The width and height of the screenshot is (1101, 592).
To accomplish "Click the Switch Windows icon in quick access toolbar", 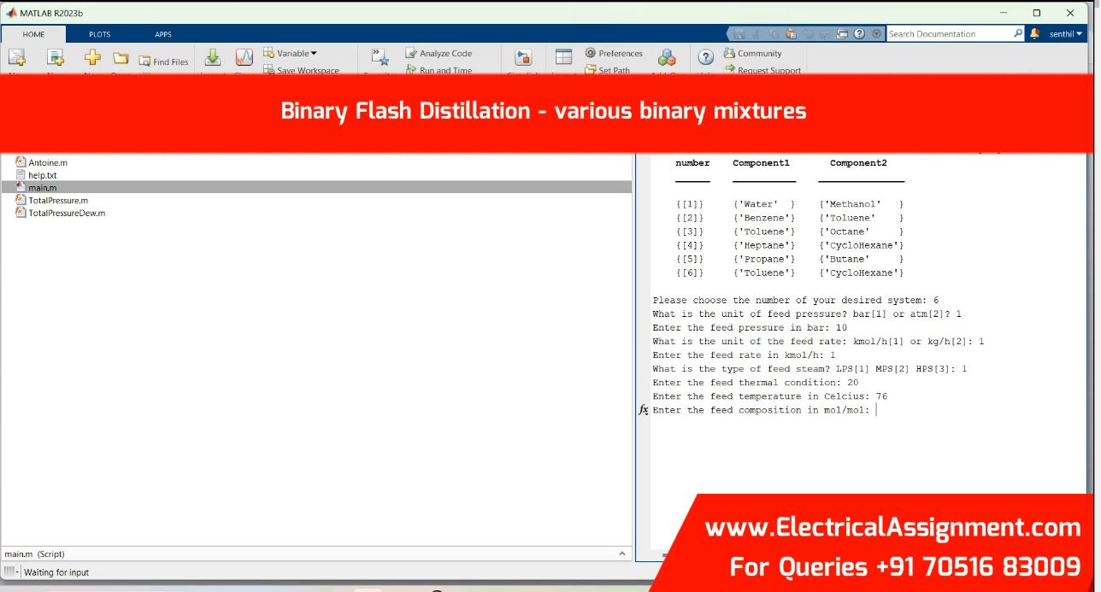I will [843, 34].
